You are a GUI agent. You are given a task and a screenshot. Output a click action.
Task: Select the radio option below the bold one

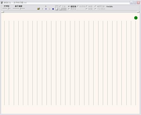[x=72, y=9]
